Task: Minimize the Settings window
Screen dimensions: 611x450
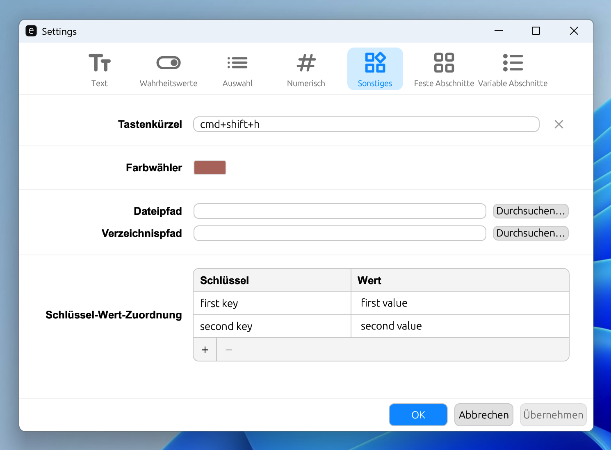Action: tap(499, 31)
